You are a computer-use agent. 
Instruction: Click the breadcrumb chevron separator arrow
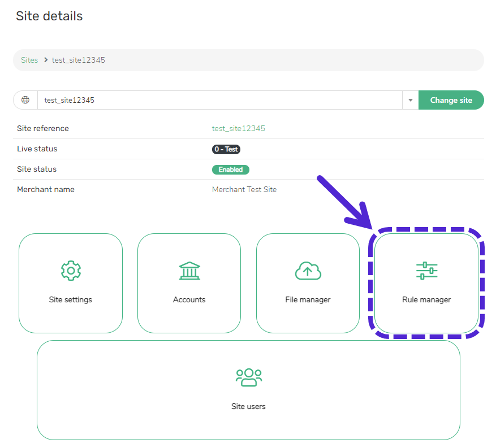[x=45, y=60]
